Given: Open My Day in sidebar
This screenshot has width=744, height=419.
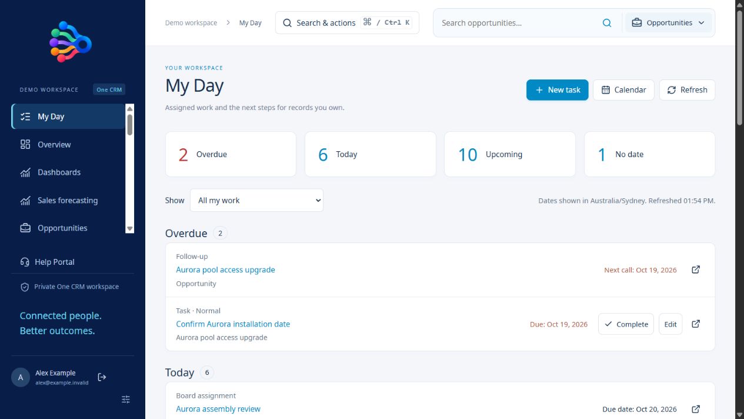Looking at the screenshot, I should [68, 117].
